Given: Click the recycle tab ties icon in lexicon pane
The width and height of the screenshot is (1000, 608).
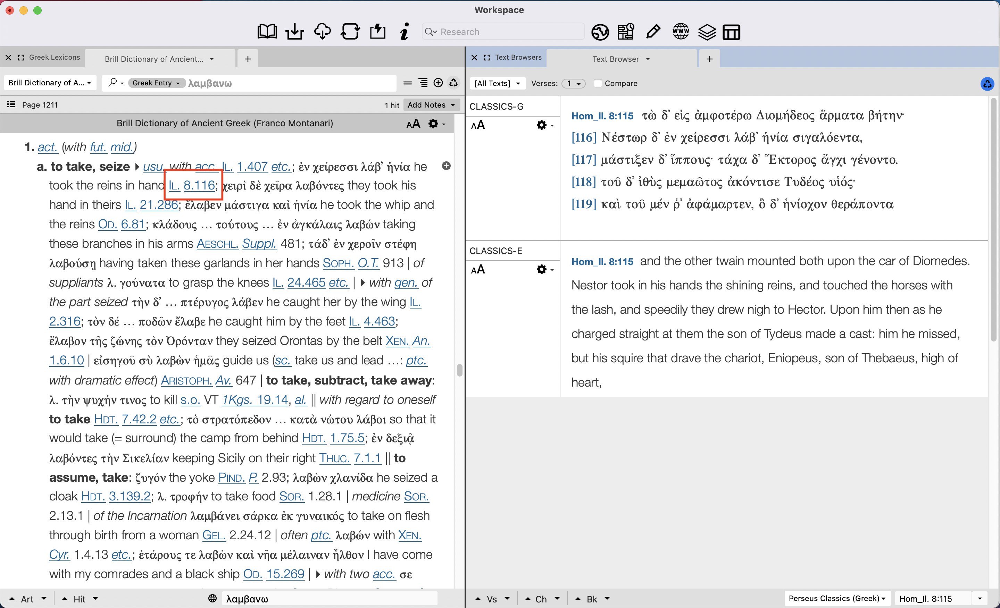Looking at the screenshot, I should [x=453, y=83].
